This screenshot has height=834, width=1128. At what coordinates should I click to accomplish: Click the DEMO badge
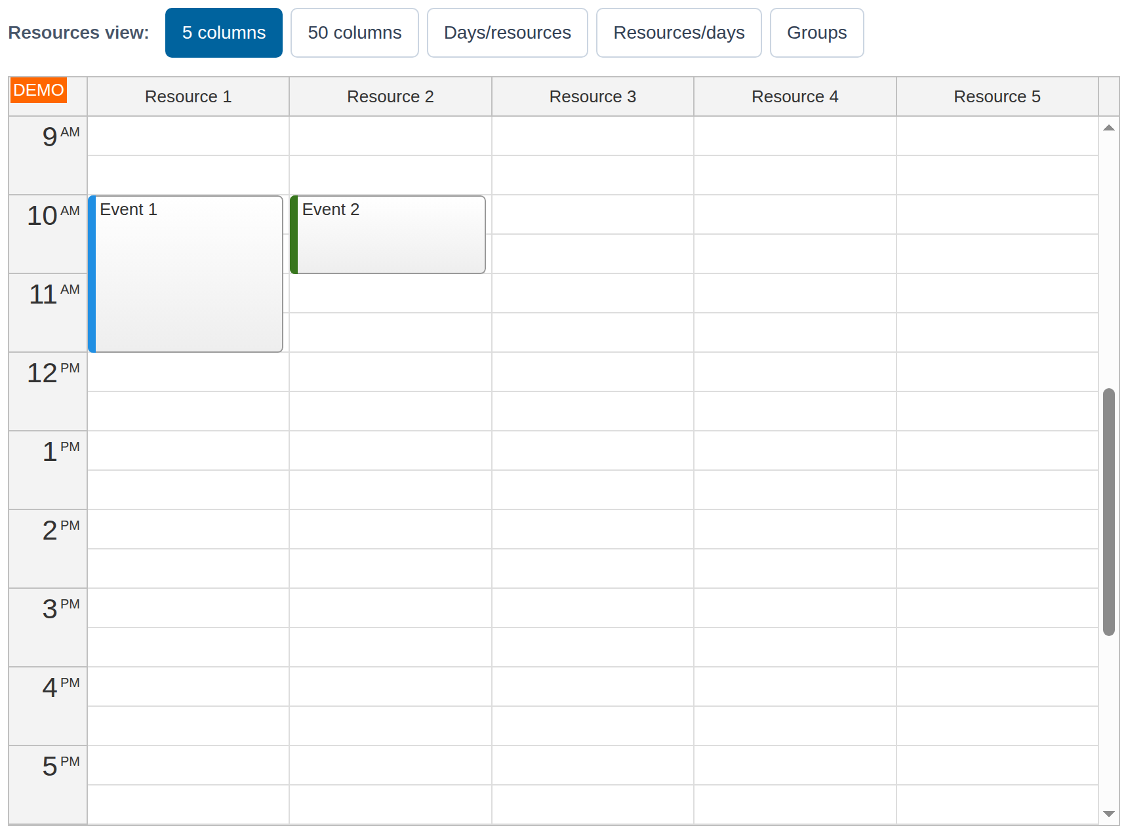click(x=39, y=90)
